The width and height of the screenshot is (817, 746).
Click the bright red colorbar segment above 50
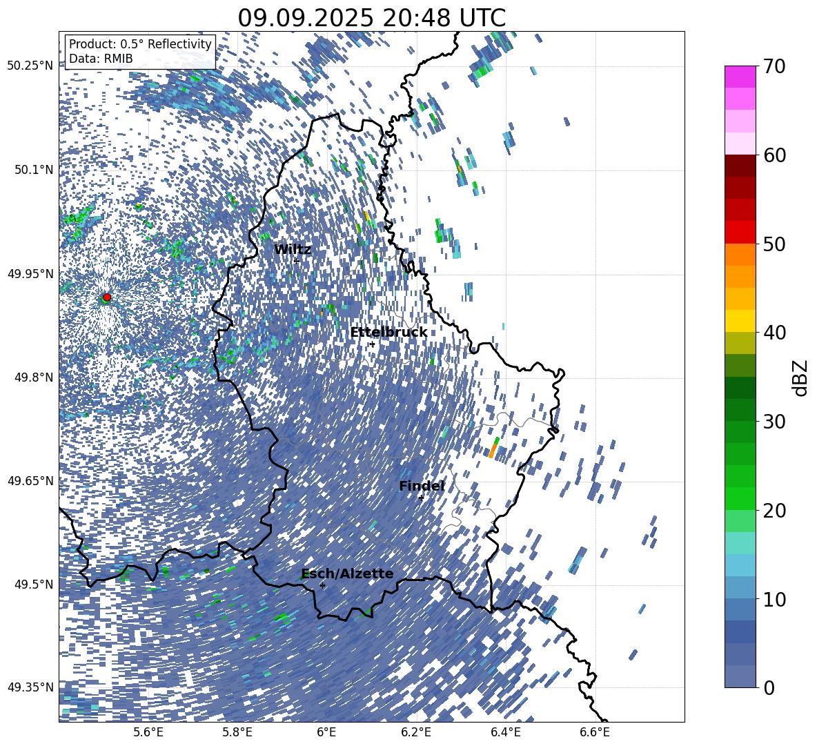point(740,233)
